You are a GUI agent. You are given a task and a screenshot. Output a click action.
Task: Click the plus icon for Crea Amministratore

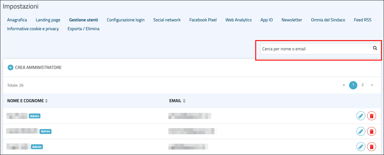click(10, 67)
